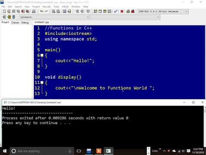
Task: Rebuild all using toolbar icon
Action: [109, 11]
